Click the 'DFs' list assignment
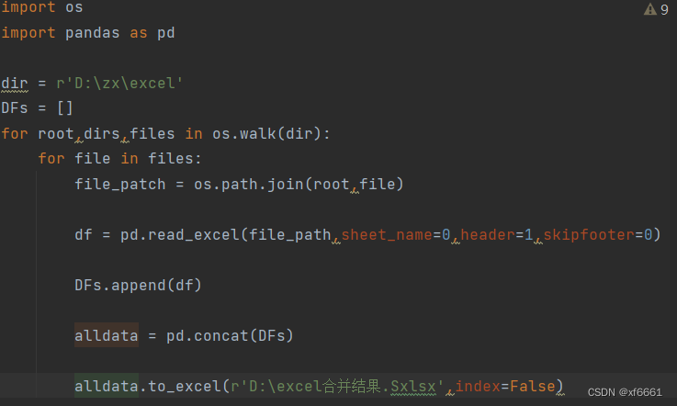This screenshot has height=406, width=677. click(x=37, y=108)
